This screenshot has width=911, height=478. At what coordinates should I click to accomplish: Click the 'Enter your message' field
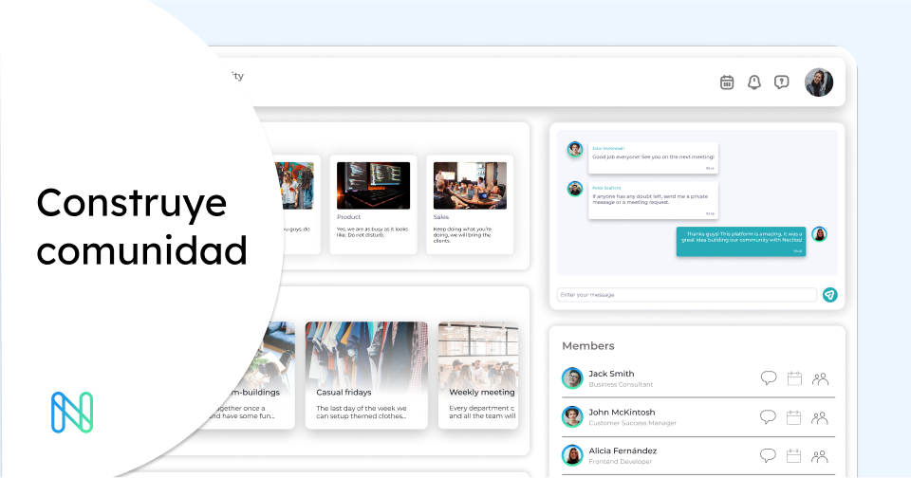click(x=686, y=295)
